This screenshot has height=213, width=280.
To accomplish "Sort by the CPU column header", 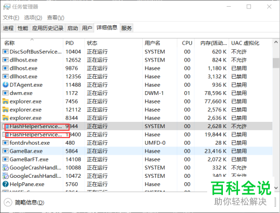I will pos(185,43).
